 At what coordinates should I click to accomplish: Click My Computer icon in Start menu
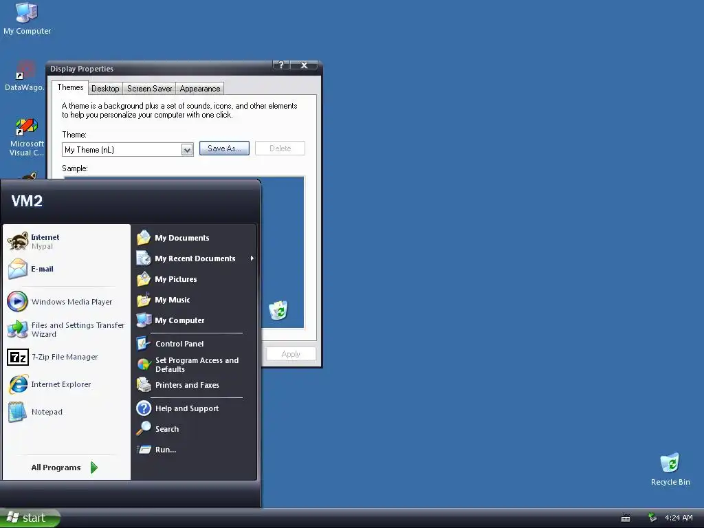tap(144, 320)
